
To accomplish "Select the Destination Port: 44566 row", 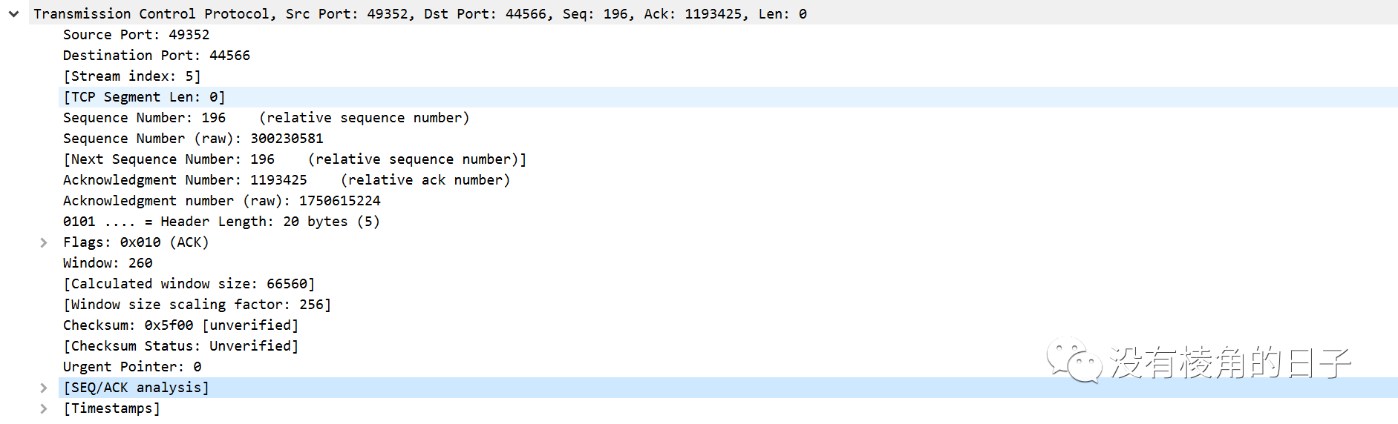I will point(156,56).
